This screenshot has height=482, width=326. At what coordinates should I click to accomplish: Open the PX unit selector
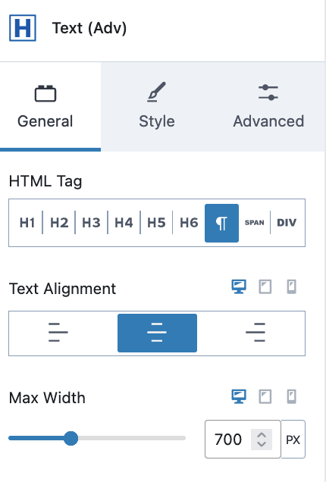pos(293,440)
